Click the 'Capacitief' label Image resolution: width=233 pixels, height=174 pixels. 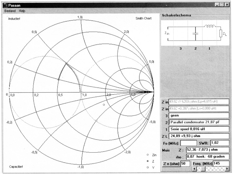coord(16,167)
